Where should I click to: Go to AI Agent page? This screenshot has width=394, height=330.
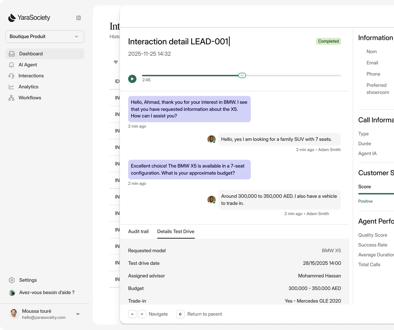28,65
